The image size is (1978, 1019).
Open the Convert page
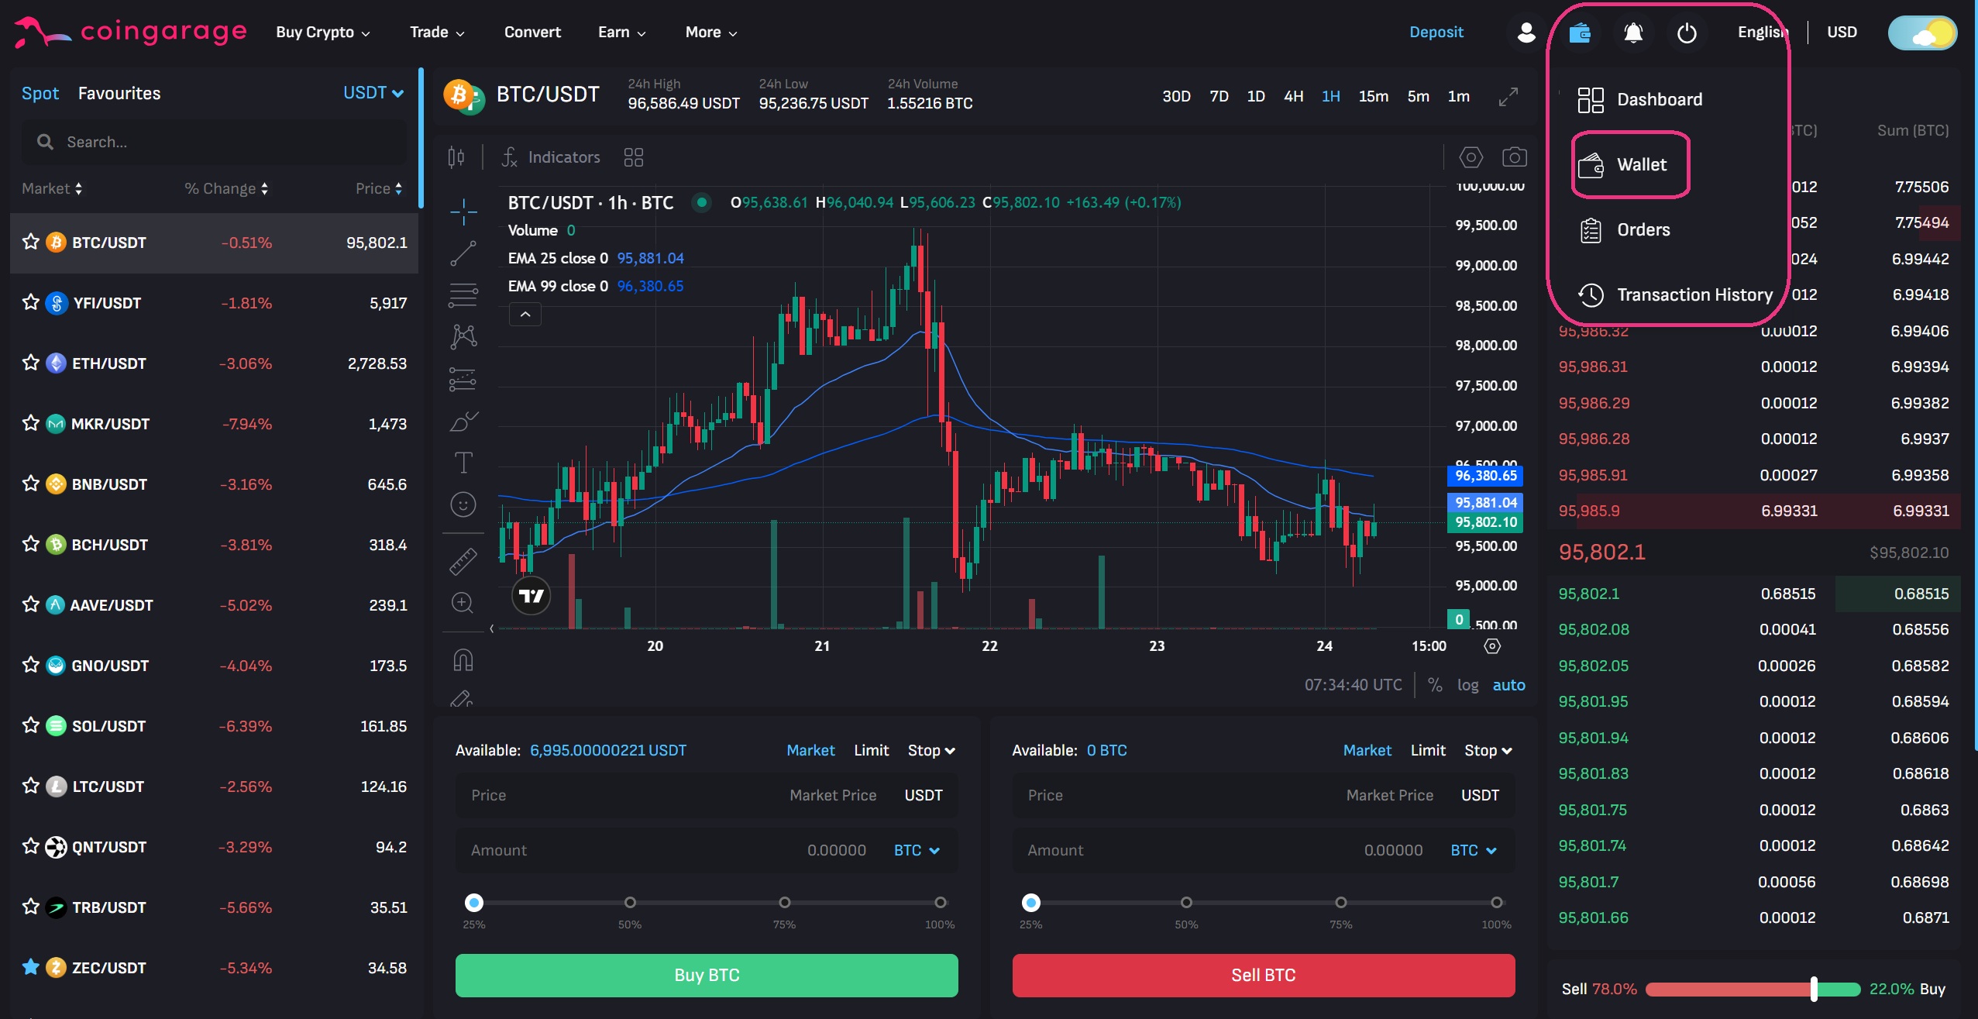[x=532, y=33]
